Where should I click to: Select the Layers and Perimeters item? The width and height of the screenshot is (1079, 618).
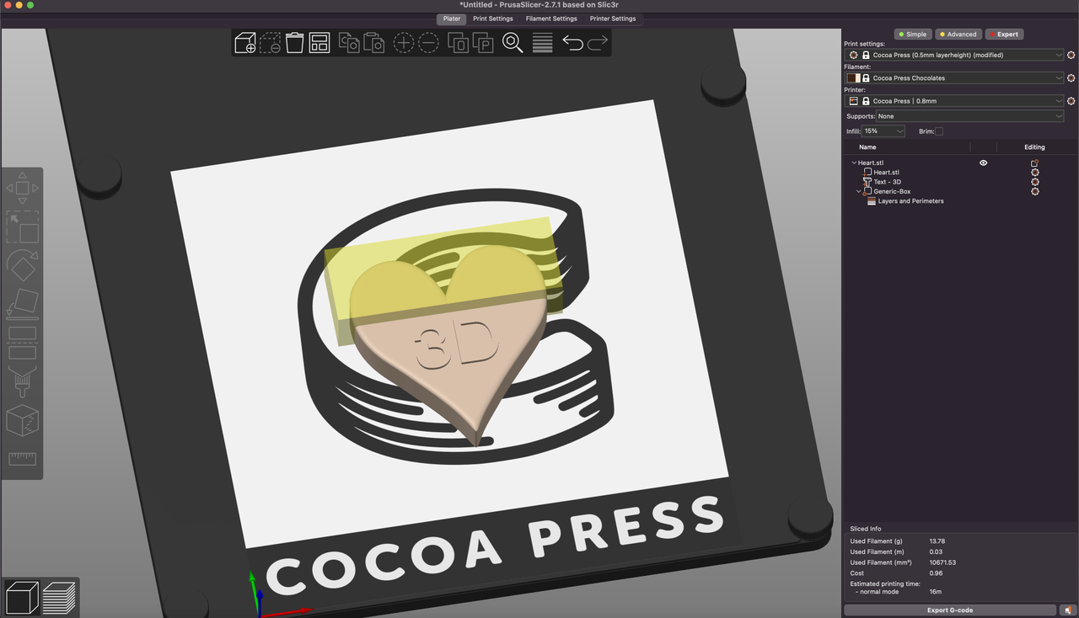click(x=910, y=201)
